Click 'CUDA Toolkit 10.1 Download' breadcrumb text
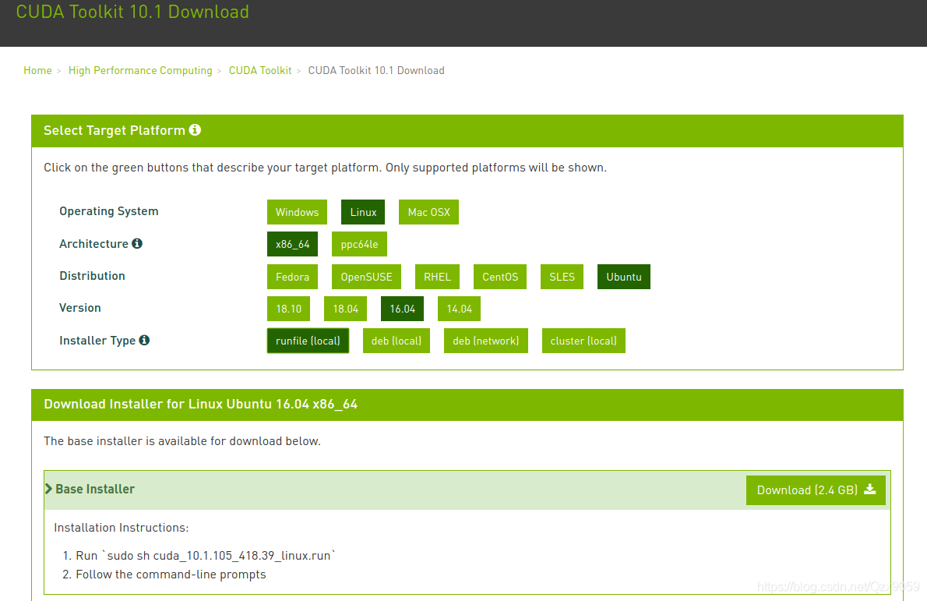 coord(376,70)
